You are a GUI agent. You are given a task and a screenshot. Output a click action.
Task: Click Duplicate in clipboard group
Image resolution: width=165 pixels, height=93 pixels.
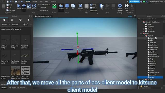pos(11,10)
